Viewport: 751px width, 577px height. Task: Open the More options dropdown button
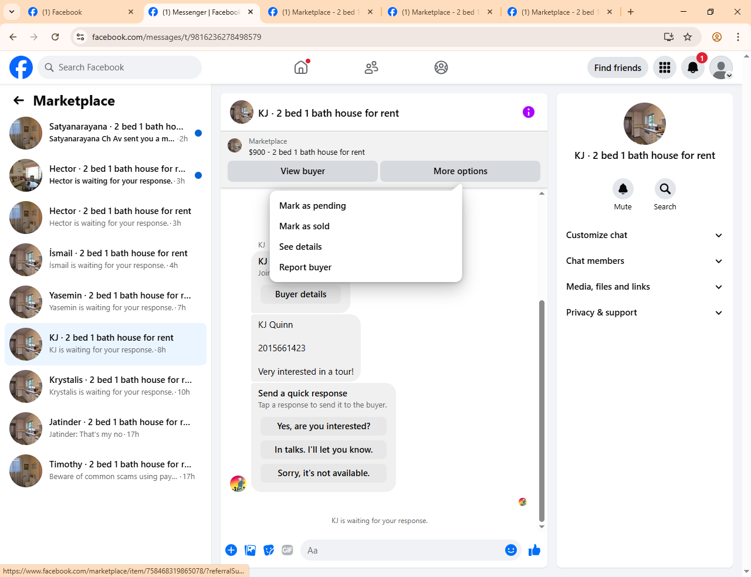pos(460,171)
